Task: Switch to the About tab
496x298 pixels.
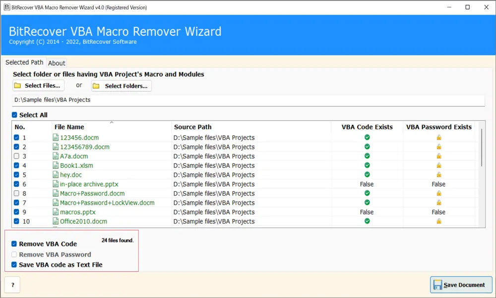Action: click(x=57, y=63)
